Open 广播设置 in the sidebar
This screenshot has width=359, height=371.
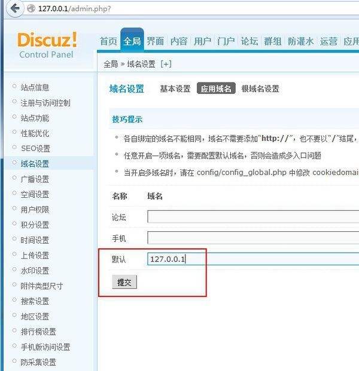pyautogui.click(x=35, y=179)
